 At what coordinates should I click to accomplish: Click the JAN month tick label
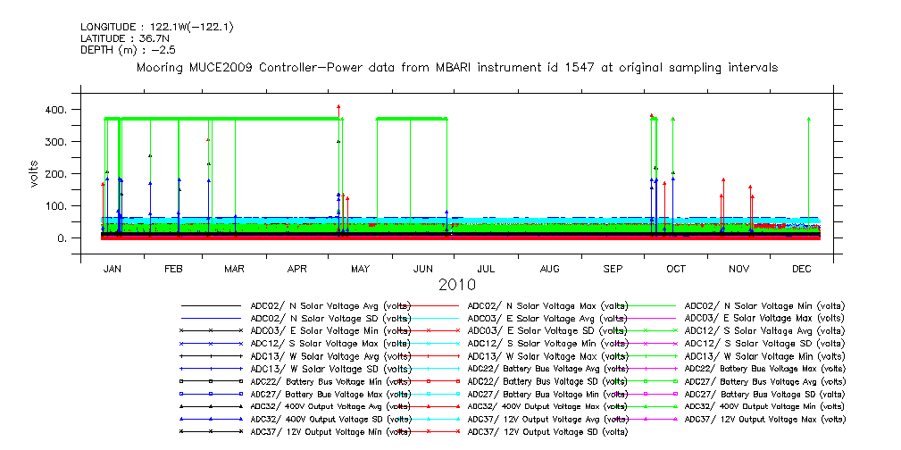click(x=113, y=268)
